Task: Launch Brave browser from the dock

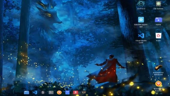Action: 59,93
